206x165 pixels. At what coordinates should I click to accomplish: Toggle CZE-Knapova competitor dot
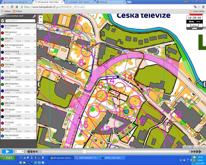(x=2, y=71)
